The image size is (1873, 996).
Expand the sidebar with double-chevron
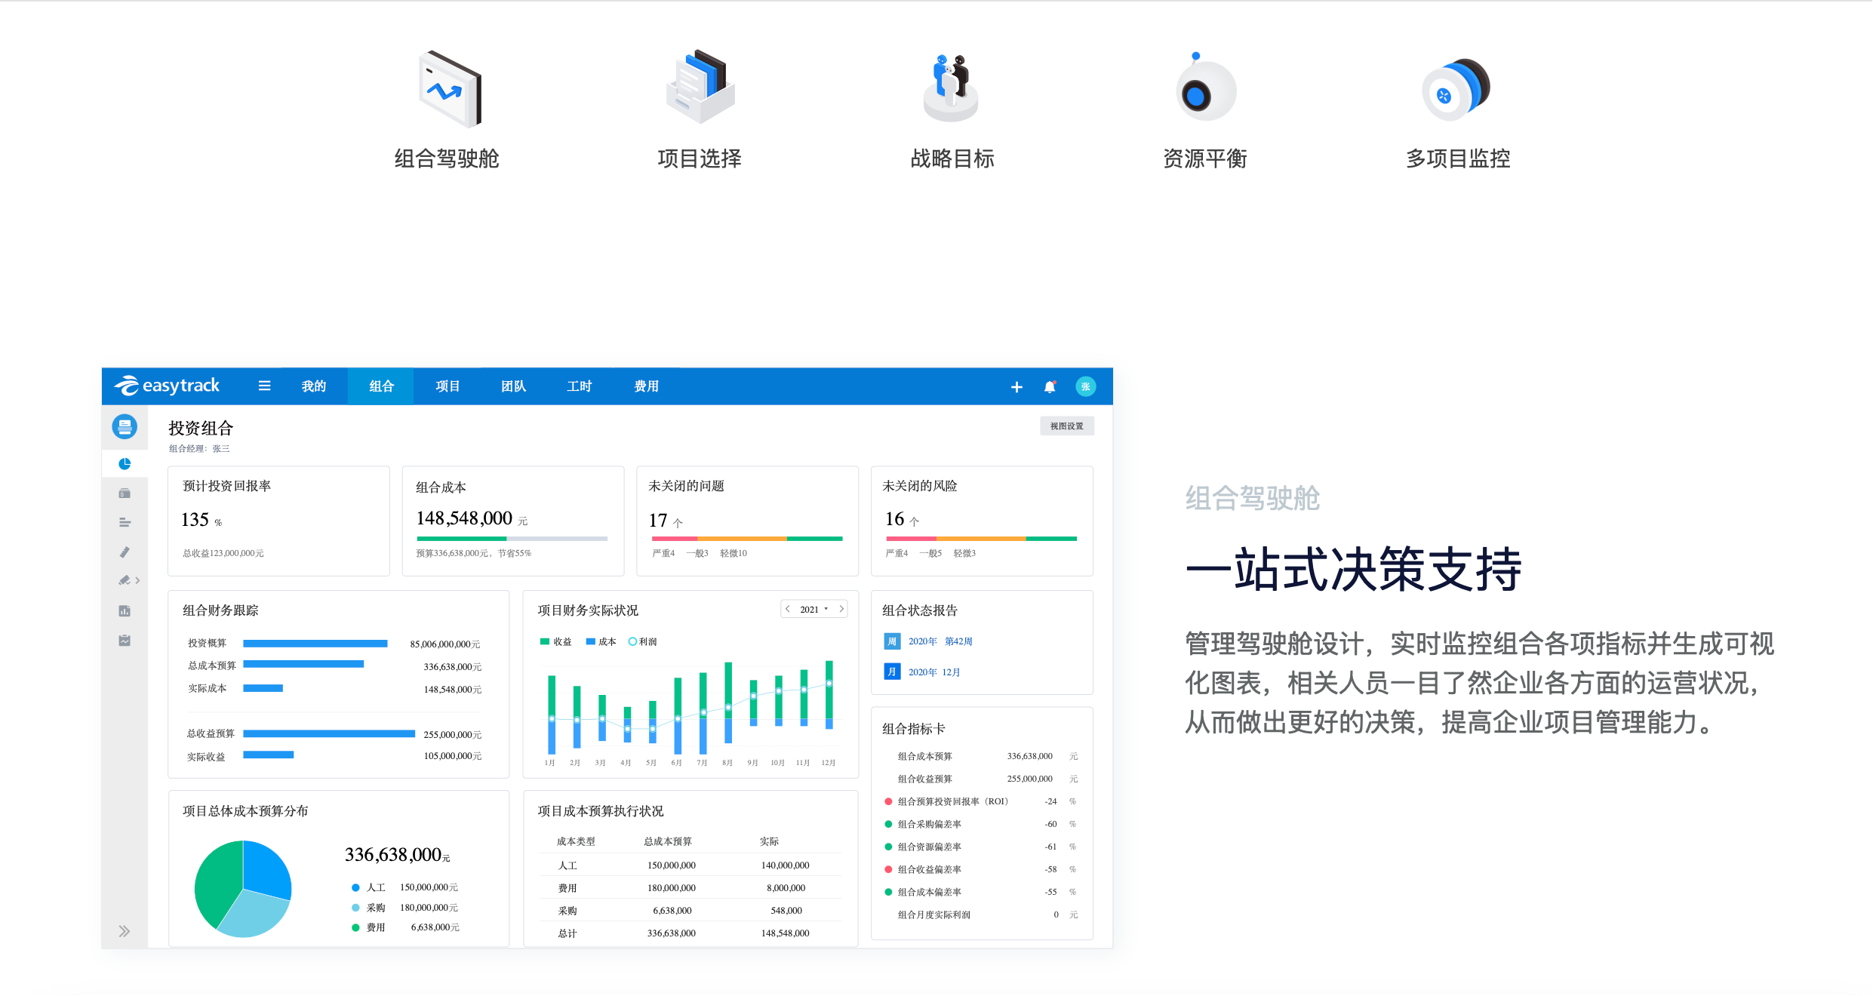click(x=125, y=931)
